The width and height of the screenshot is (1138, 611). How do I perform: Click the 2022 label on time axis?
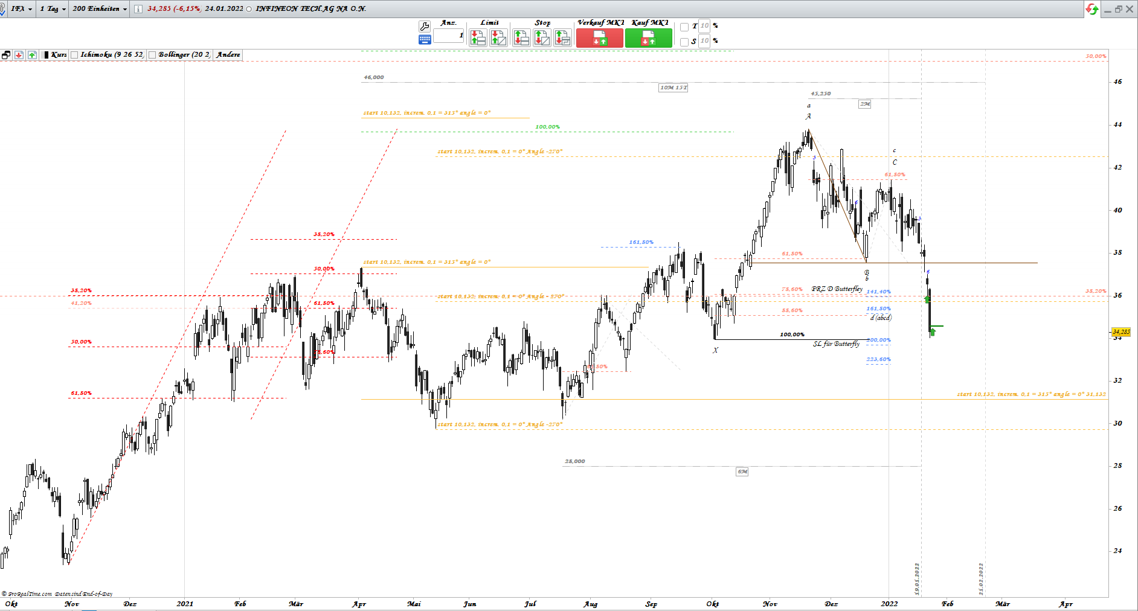pyautogui.click(x=889, y=604)
